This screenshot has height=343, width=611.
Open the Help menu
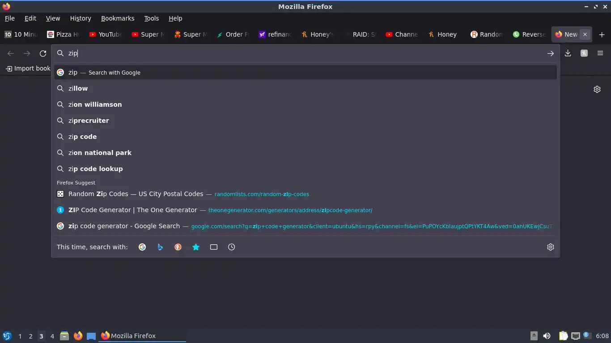(175, 18)
